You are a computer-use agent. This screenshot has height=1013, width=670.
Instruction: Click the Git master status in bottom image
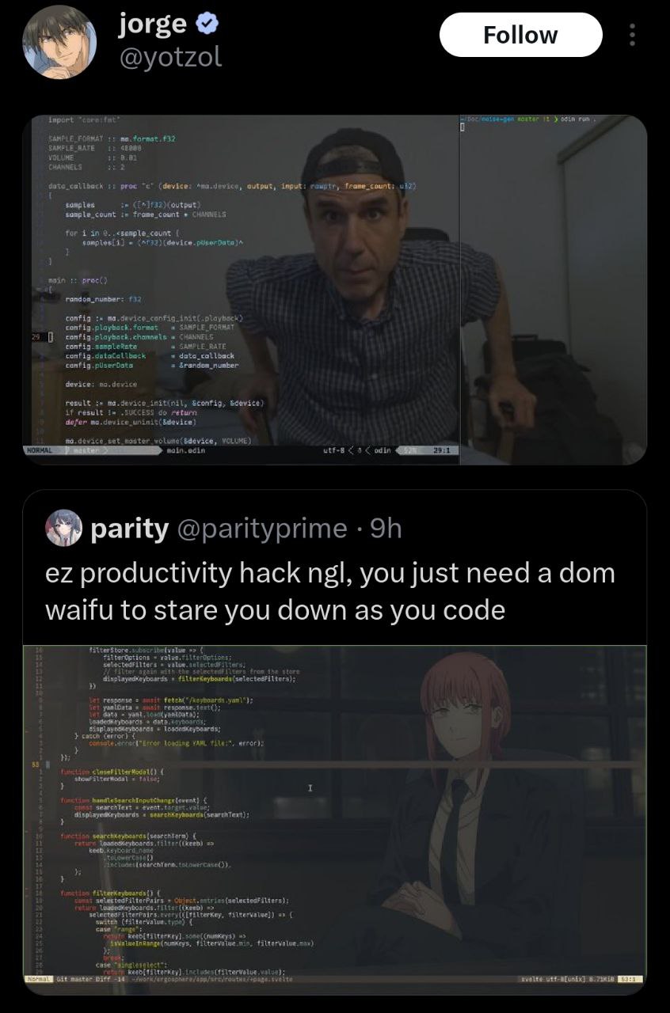pos(76,979)
